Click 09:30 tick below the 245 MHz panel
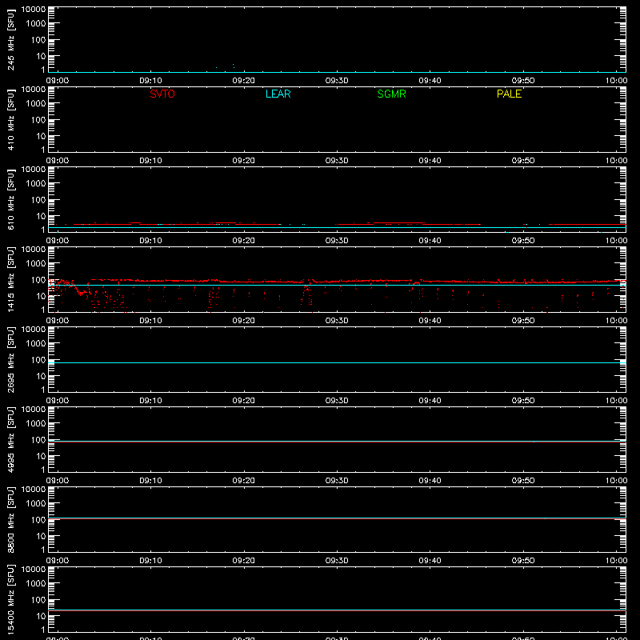Screen dimensions: 640x640 tap(337, 81)
